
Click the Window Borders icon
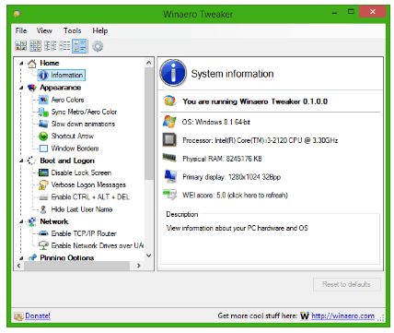[x=43, y=149]
